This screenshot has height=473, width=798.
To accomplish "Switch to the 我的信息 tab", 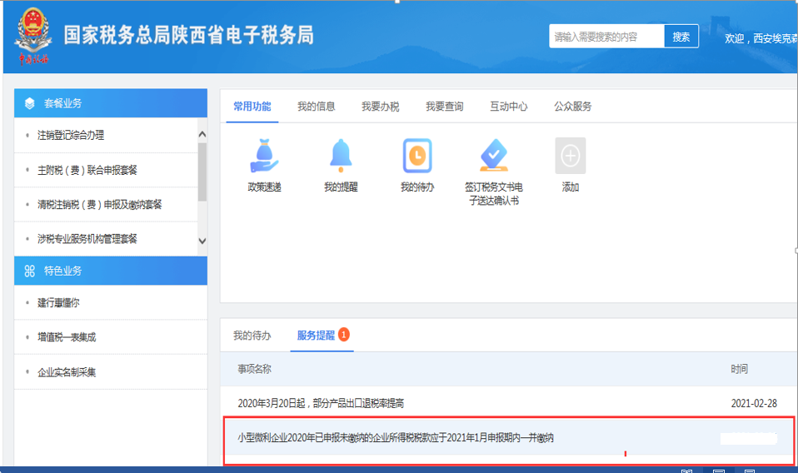I will pos(316,107).
